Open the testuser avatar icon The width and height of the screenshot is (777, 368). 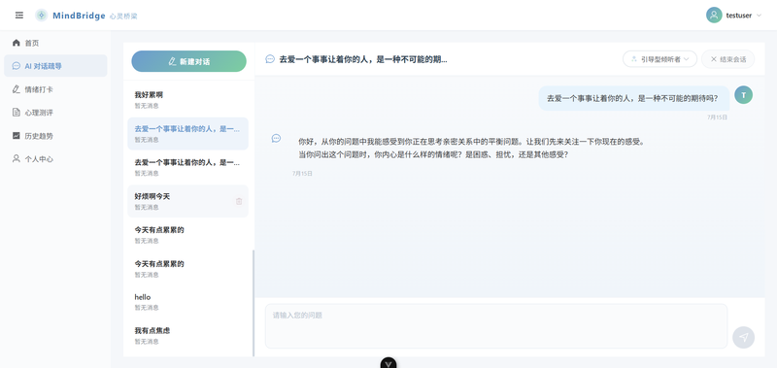(x=714, y=16)
